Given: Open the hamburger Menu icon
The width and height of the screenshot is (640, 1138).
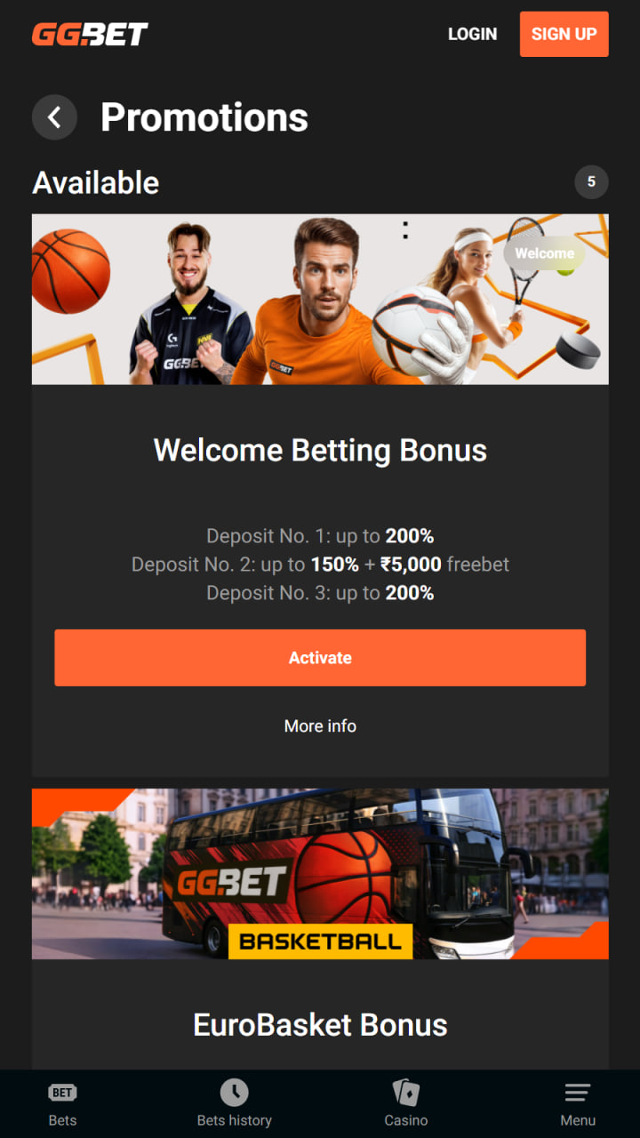Looking at the screenshot, I should tap(578, 1093).
